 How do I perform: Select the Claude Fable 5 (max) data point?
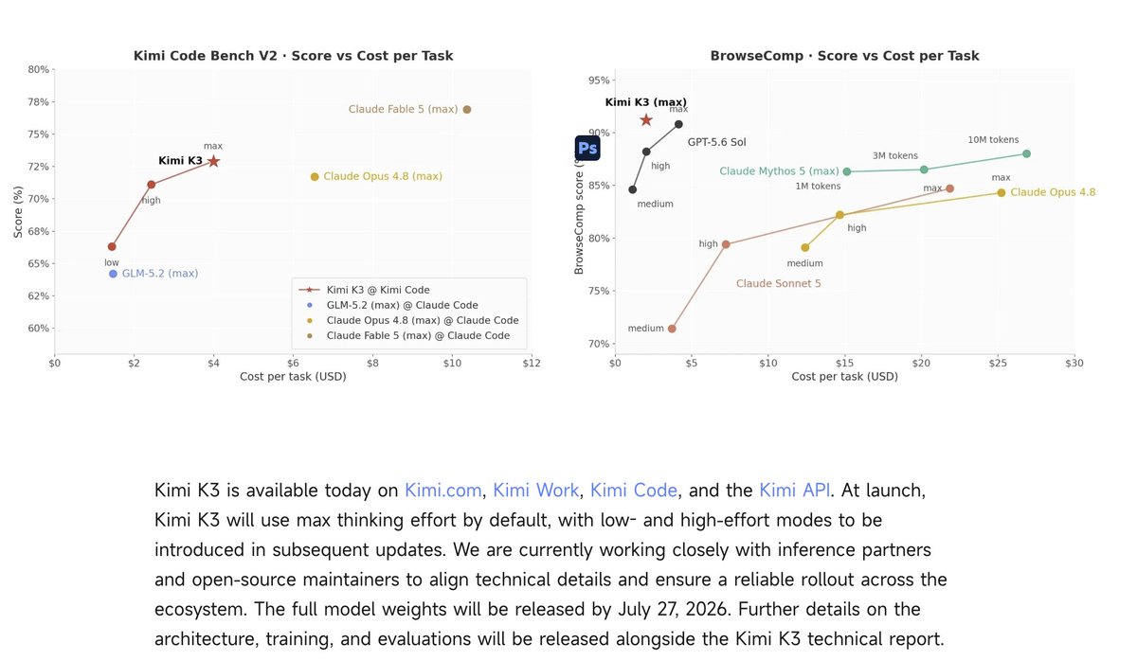[x=467, y=110]
